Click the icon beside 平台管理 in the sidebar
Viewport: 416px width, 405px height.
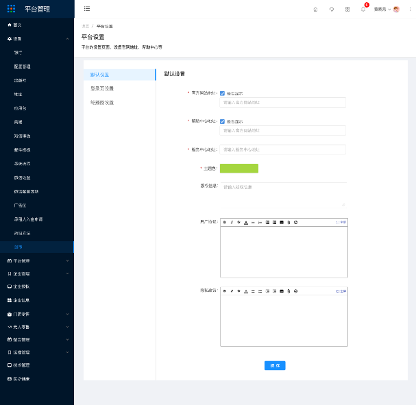[10, 260]
